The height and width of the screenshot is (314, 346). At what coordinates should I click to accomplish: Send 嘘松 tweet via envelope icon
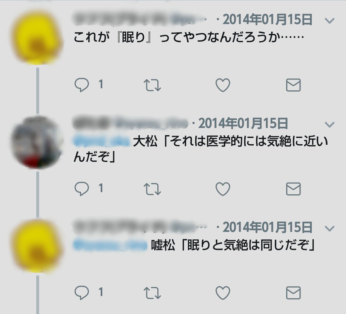pos(293,293)
